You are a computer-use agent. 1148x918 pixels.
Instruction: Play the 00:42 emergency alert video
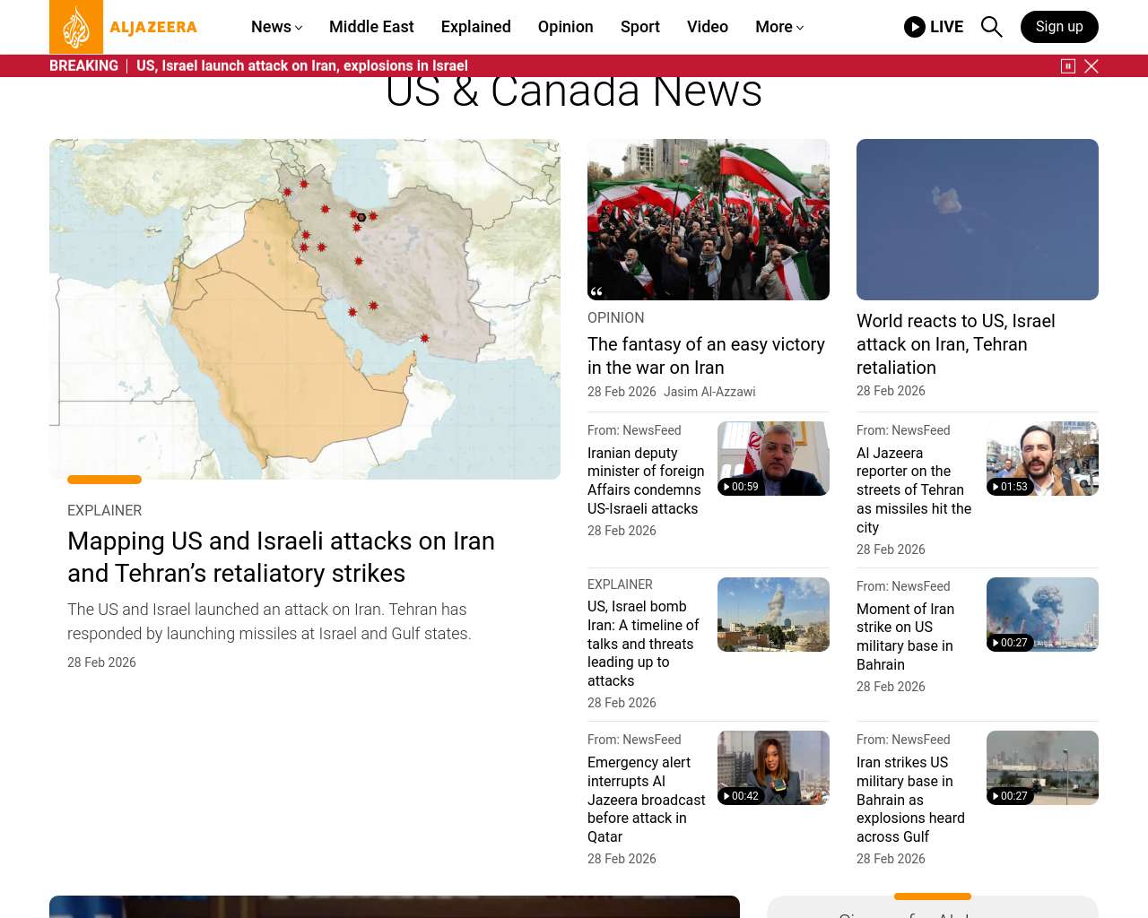coord(772,767)
